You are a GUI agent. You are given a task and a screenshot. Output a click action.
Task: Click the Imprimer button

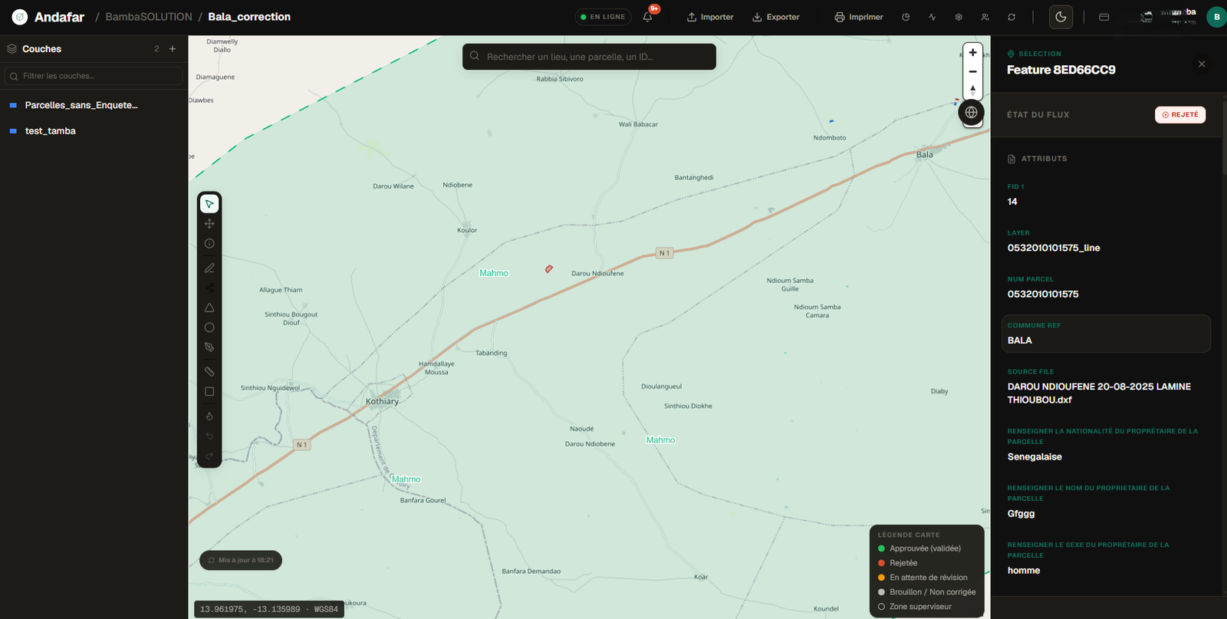tap(859, 17)
